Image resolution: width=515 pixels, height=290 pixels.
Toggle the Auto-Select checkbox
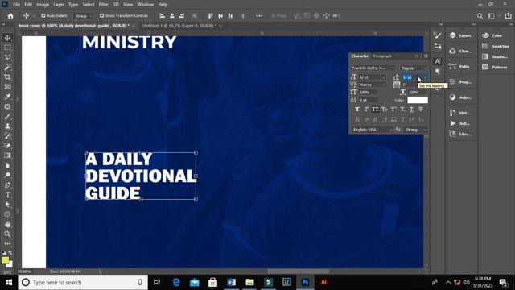point(43,15)
